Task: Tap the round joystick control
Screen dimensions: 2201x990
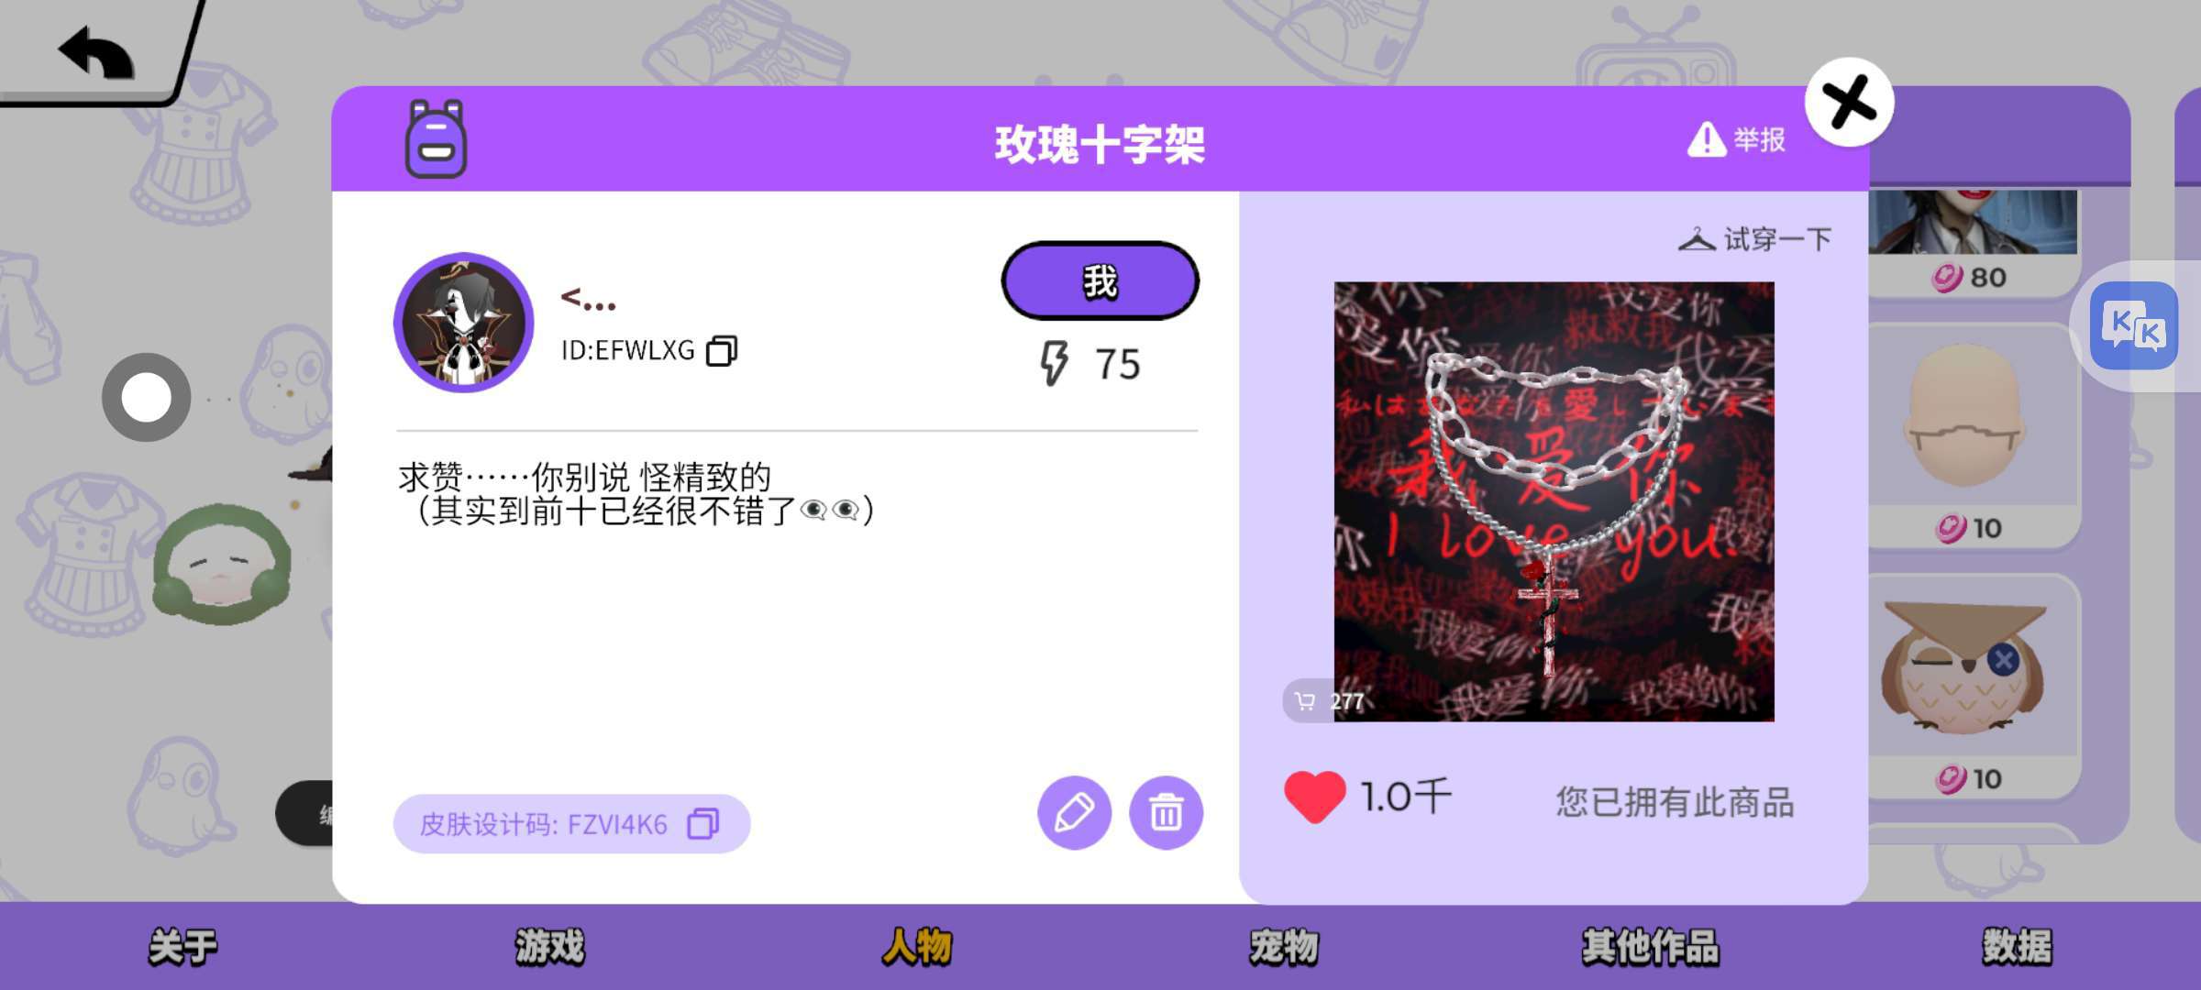Action: pyautogui.click(x=147, y=397)
